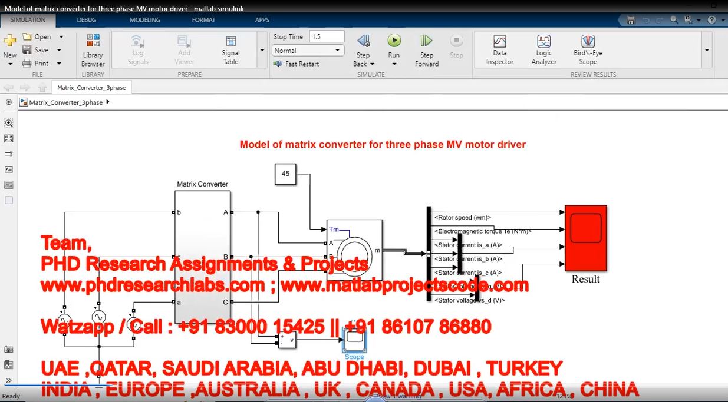Click the Save disk icon in File group
This screenshot has width=728, height=402.
27,50
